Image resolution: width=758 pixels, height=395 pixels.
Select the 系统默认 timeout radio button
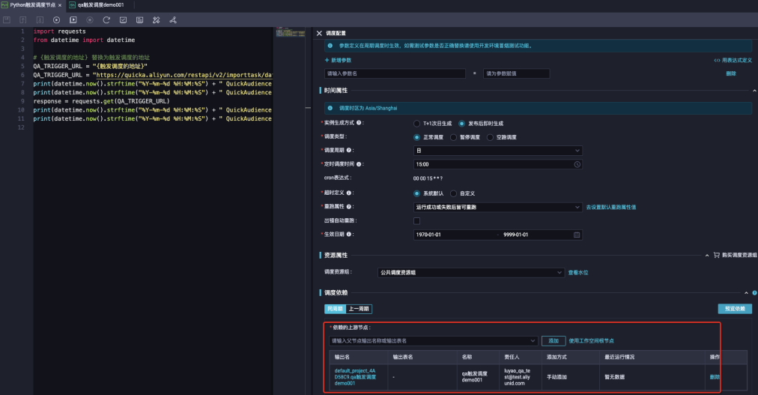[416, 193]
